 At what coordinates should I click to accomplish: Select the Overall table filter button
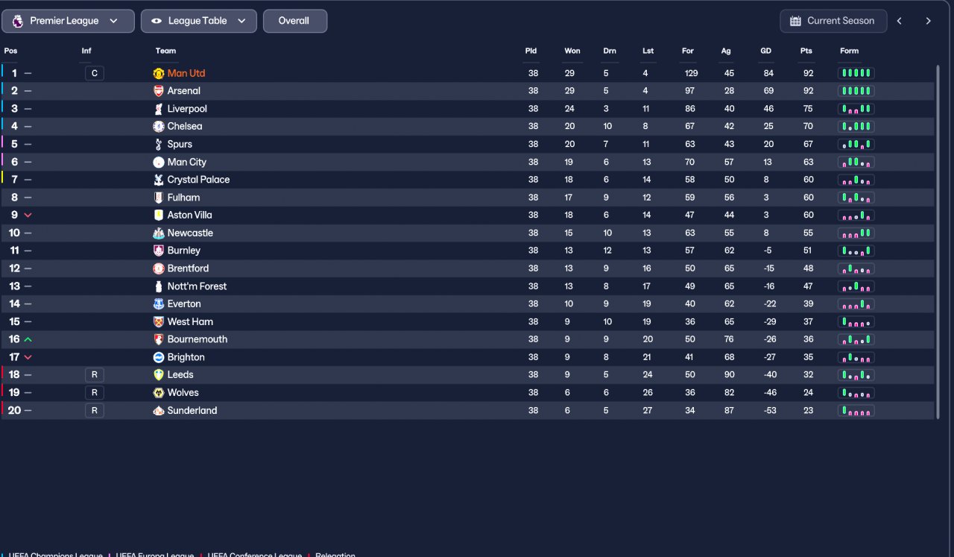295,21
